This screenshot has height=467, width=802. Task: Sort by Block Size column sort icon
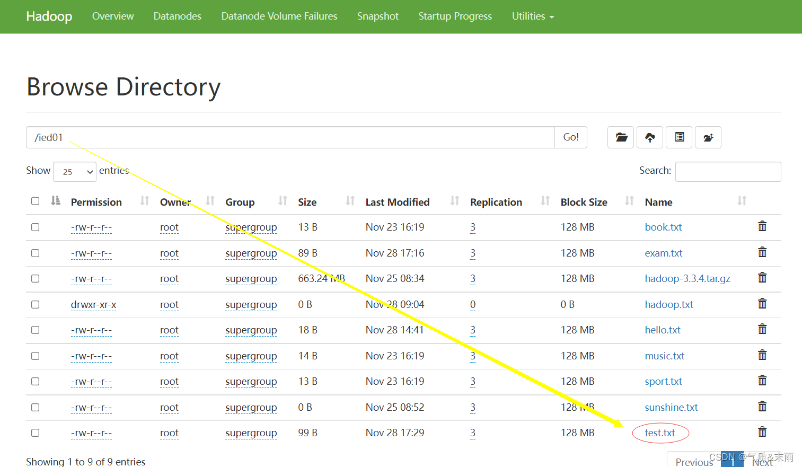(630, 201)
